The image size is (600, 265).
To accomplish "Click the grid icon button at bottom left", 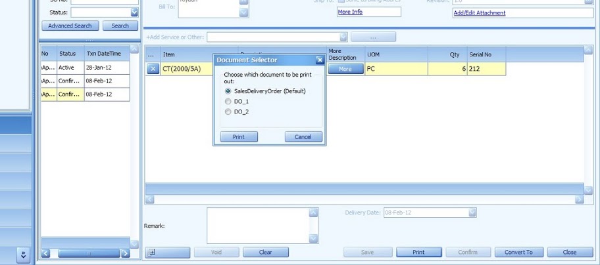I will tap(168, 252).
